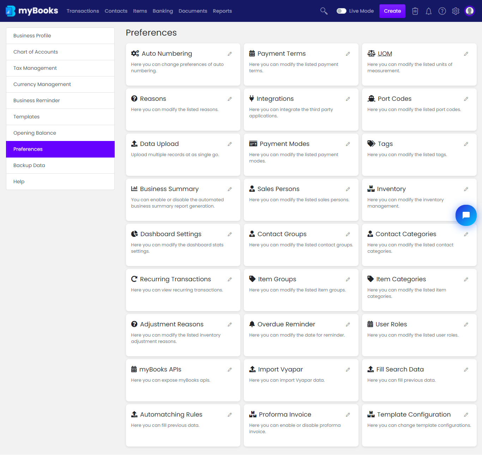Click the Reasons edit pencil

tap(230, 99)
